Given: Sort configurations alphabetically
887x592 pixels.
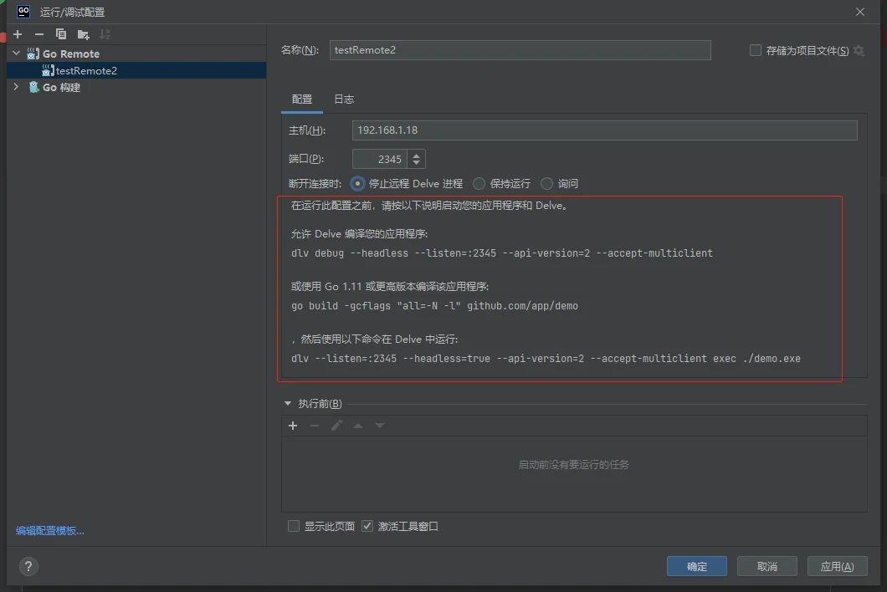Looking at the screenshot, I should pos(105,34).
